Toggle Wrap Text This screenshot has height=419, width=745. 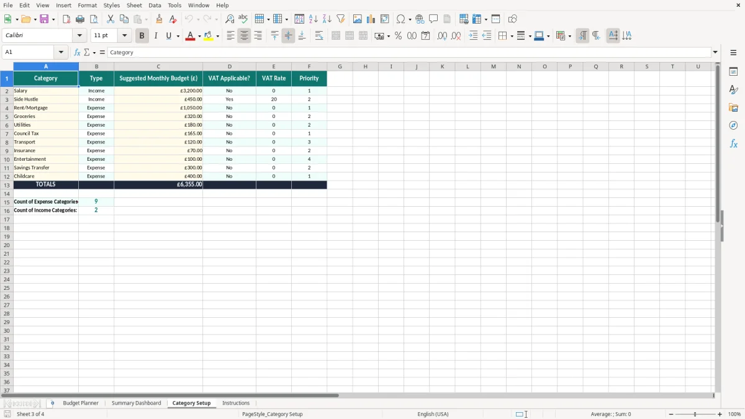(319, 36)
